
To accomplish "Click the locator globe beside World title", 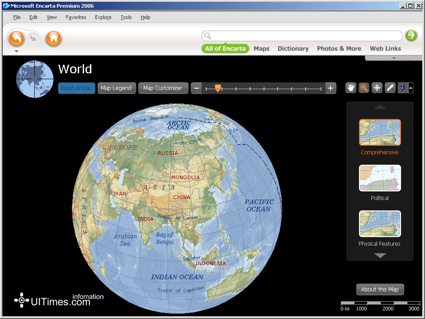I will (35, 79).
